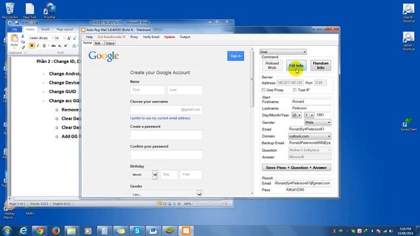
Task: Click the Update menu item
Action: click(x=169, y=37)
